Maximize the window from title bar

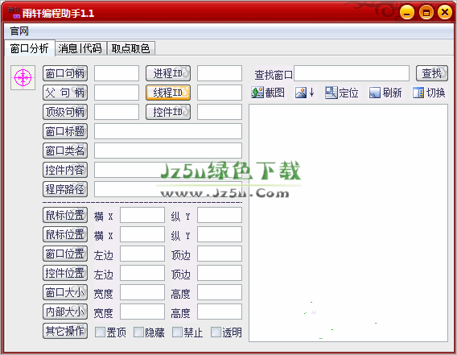pos(426,13)
